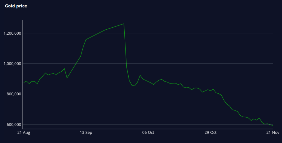This screenshot has height=143, width=282.
Task: Select the 21 Aug date label
Action: click(24, 133)
